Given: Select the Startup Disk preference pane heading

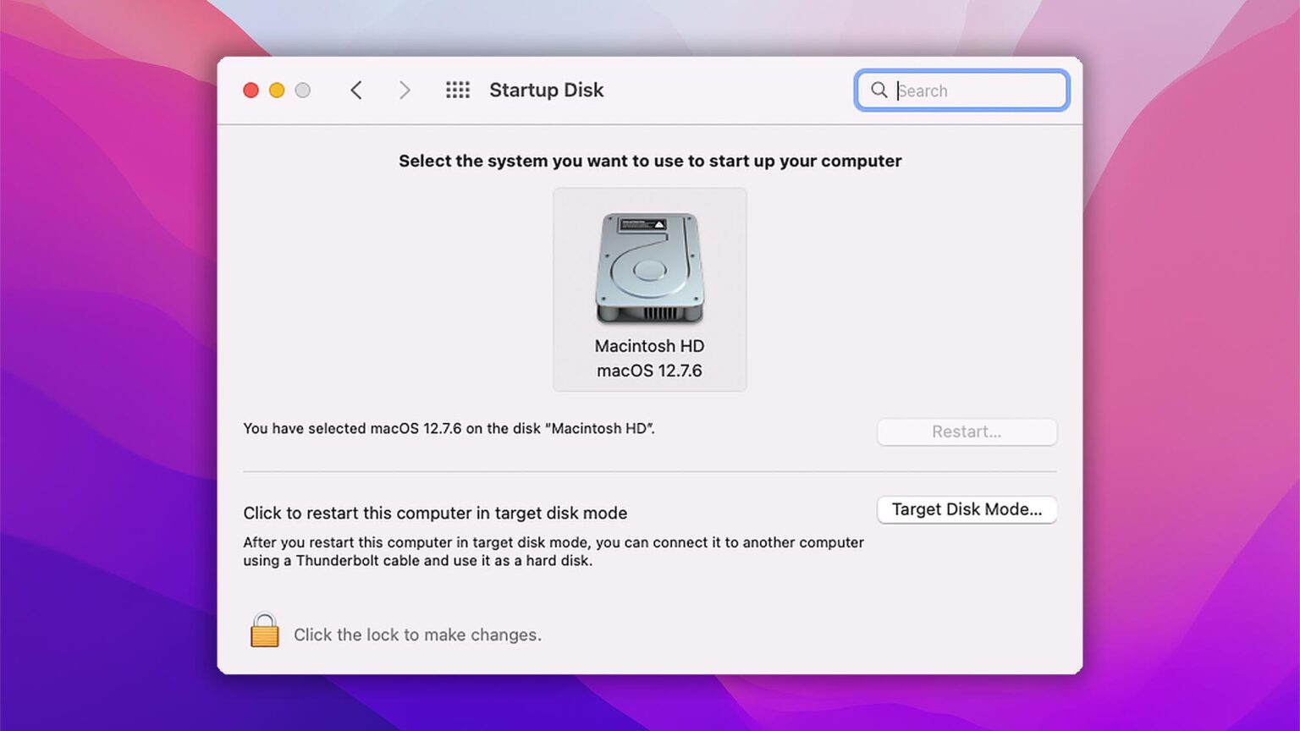Looking at the screenshot, I should [x=546, y=90].
